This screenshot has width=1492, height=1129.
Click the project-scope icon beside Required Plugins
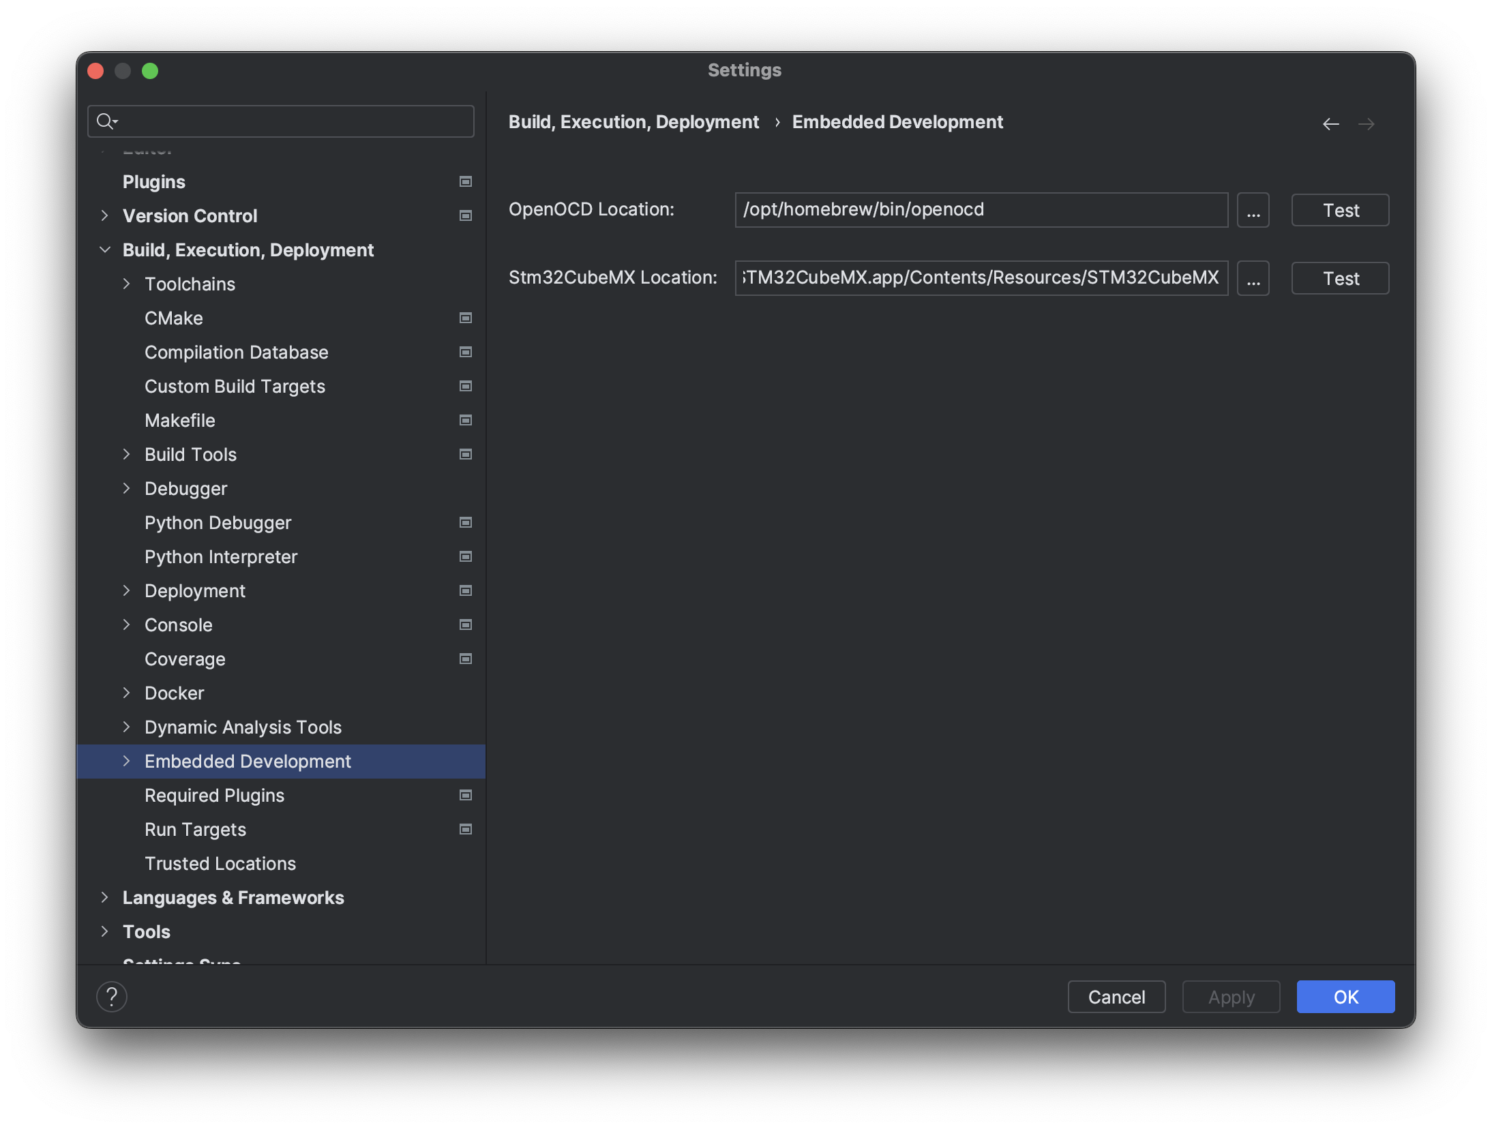coord(464,795)
